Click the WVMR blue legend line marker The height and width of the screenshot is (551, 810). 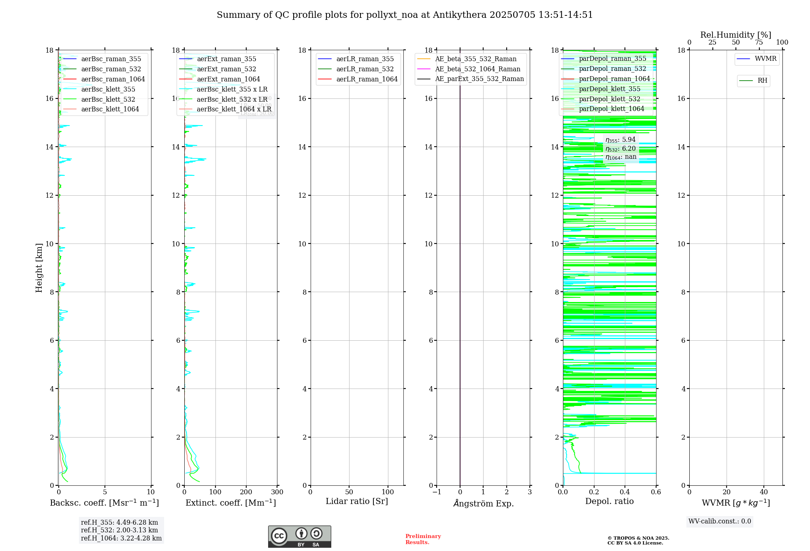[x=744, y=59]
